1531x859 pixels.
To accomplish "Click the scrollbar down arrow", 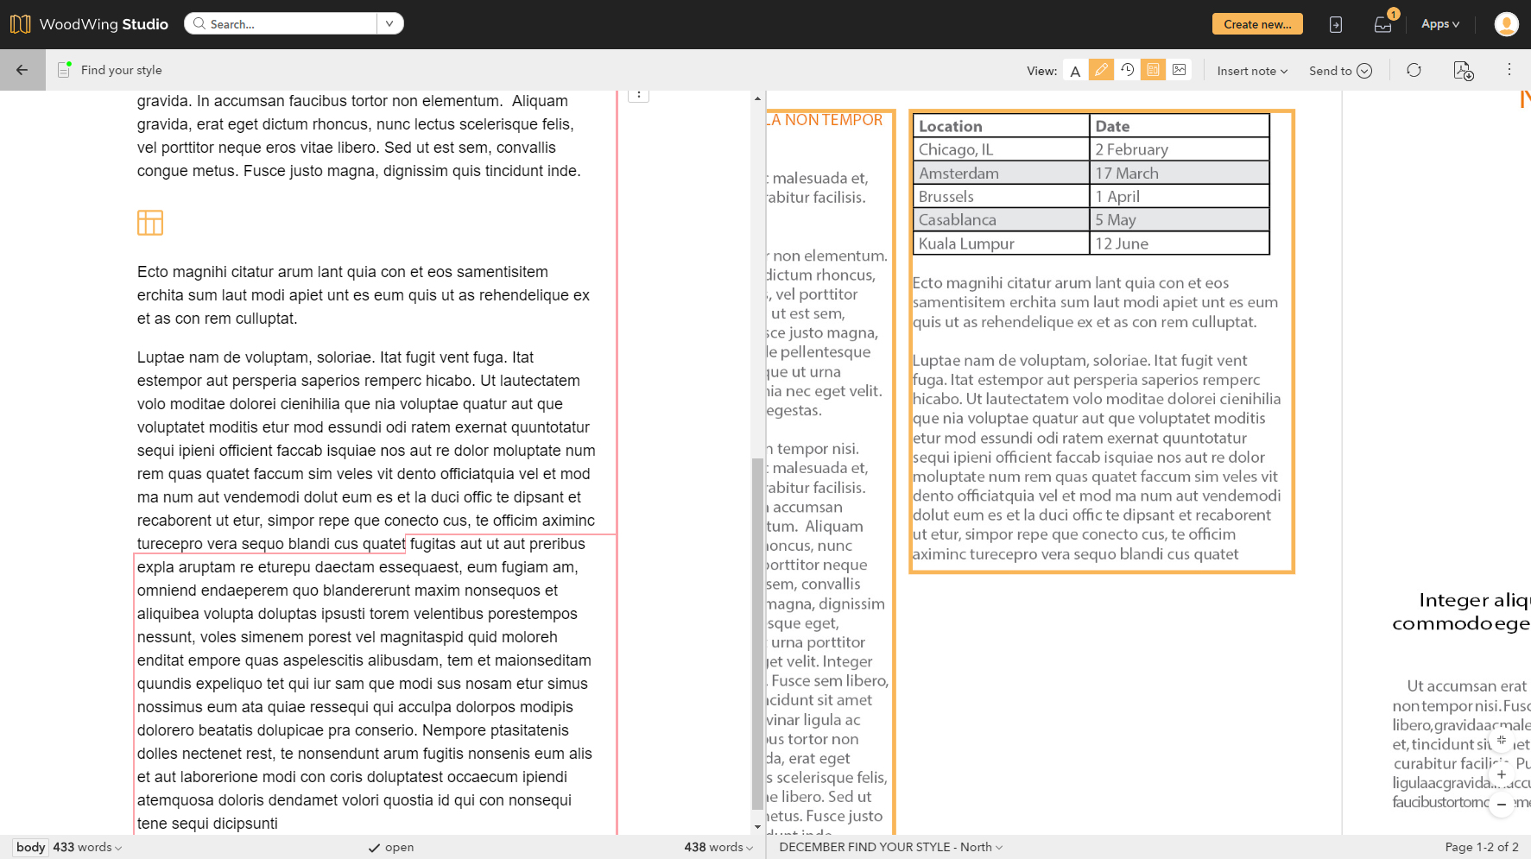I will 757,827.
